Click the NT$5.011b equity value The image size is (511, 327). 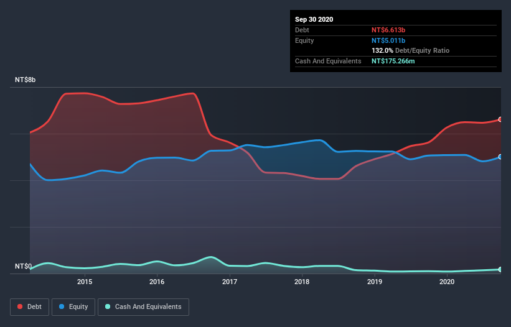pyautogui.click(x=388, y=40)
